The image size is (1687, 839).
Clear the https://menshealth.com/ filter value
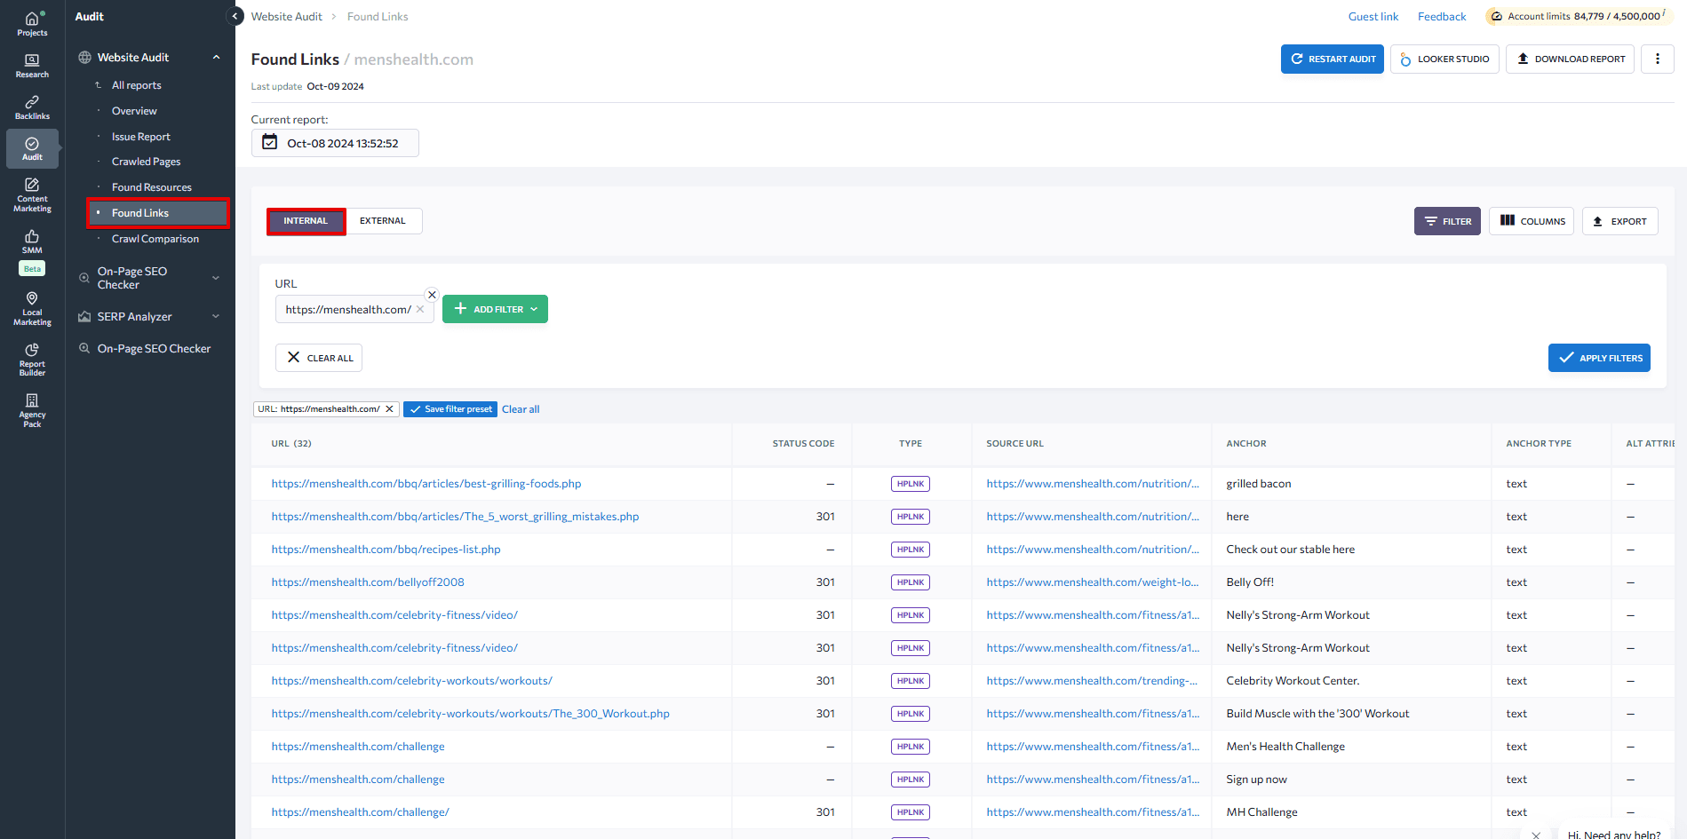[x=420, y=309]
